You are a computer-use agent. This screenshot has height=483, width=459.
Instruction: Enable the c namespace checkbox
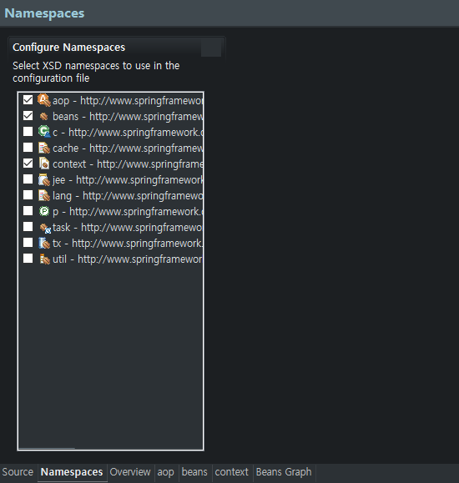[28, 132]
